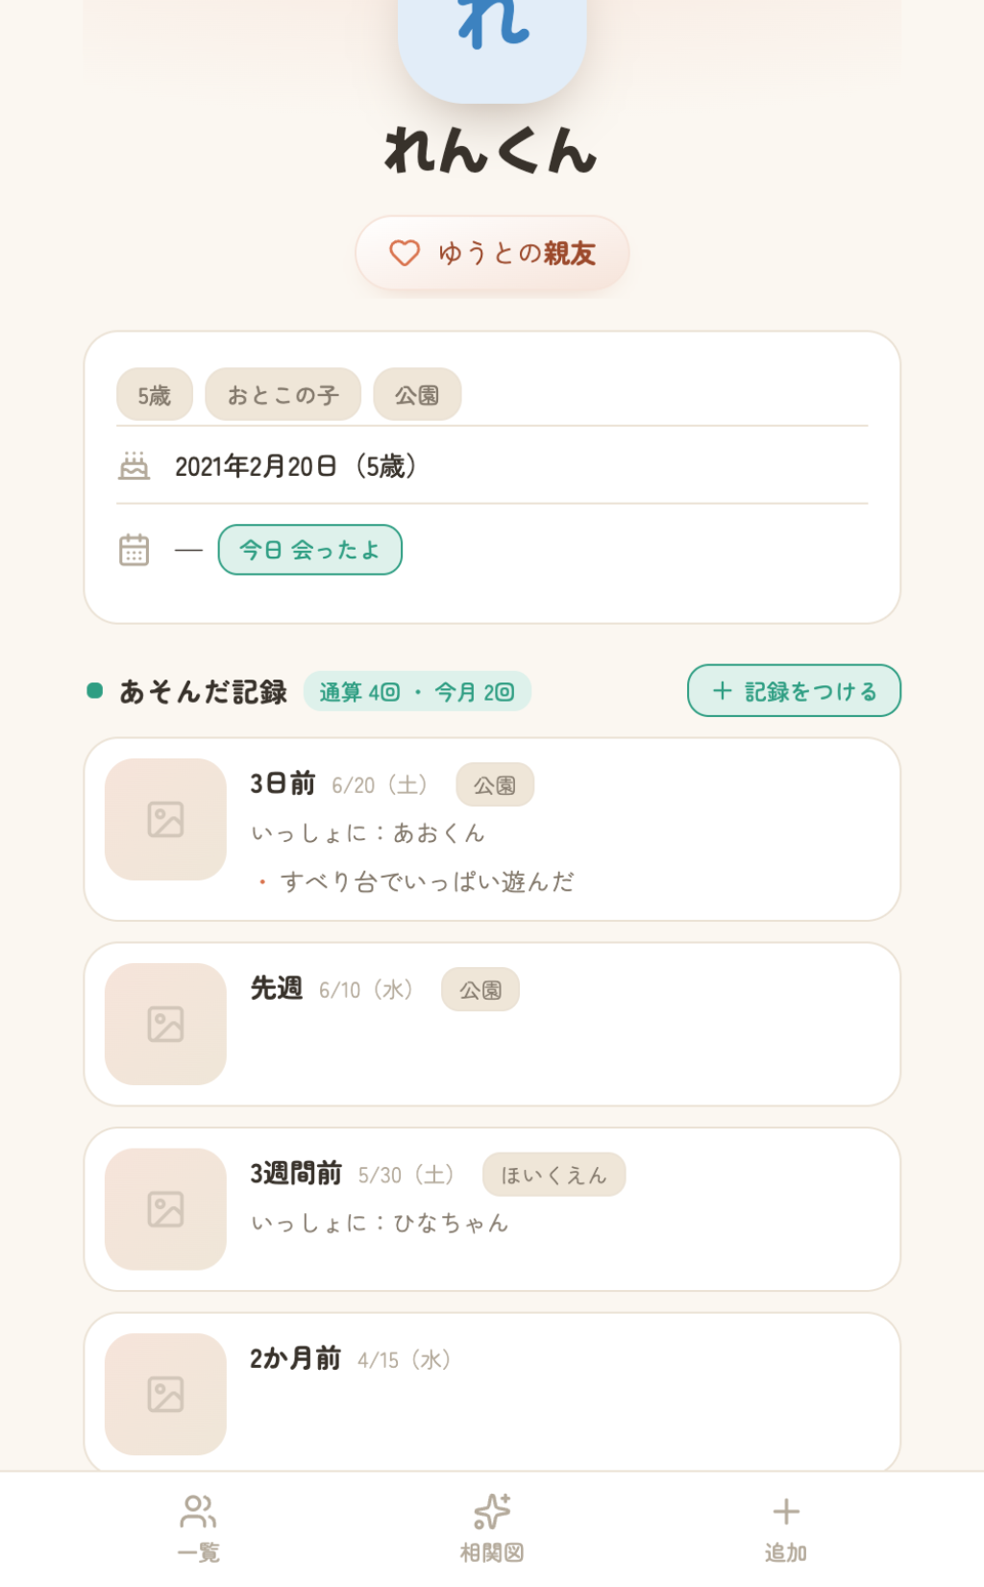Open the photo placeholder for 先週 record
Image resolution: width=984 pixels, height=1587 pixels.
click(165, 1025)
